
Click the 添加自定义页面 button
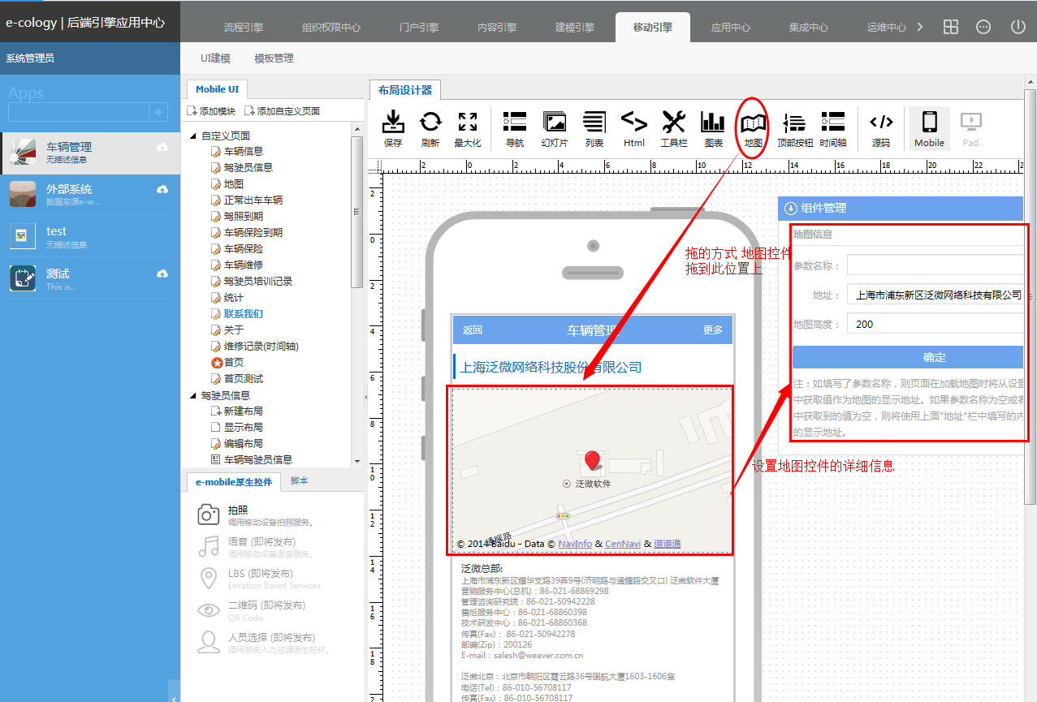pyautogui.click(x=282, y=110)
